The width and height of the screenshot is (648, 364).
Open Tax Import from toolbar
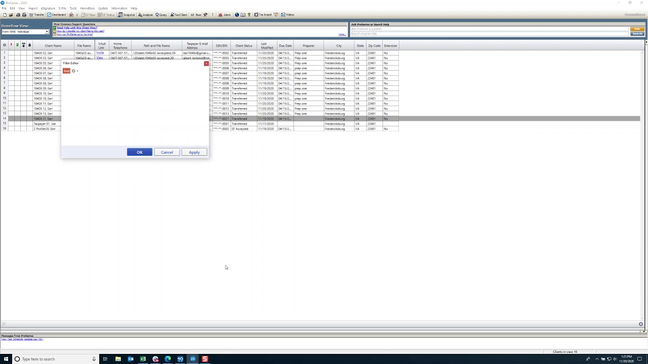[263, 15]
